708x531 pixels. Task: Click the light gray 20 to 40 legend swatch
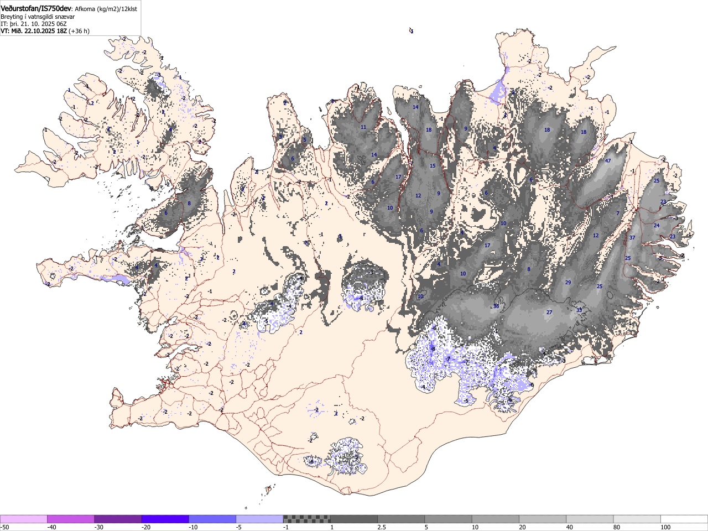[543, 519]
